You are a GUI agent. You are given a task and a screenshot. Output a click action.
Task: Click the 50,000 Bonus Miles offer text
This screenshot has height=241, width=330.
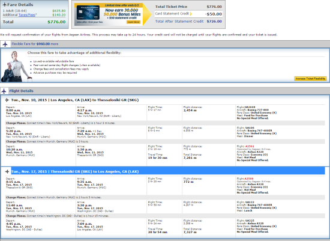click(122, 14)
